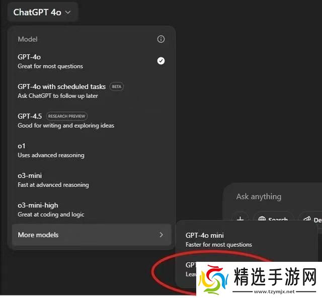
Task: Click the BETA badge
Action: coord(117,86)
